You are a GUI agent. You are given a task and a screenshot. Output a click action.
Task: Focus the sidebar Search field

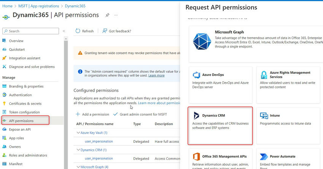pos(30,31)
